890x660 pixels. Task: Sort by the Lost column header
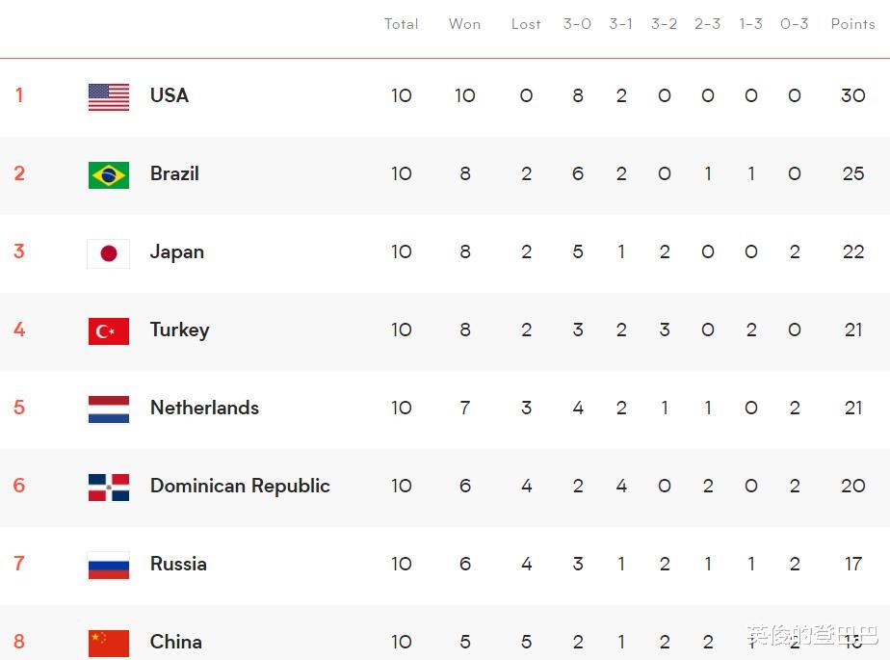[526, 24]
